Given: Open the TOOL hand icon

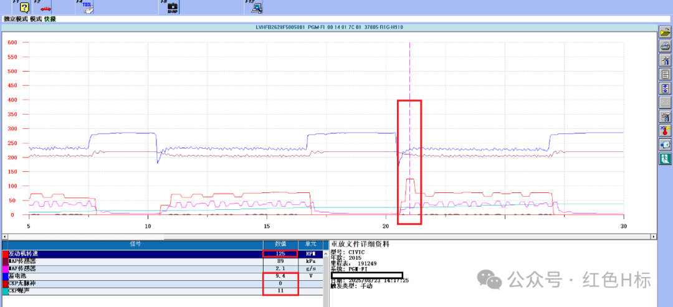Looking at the screenshot, I should [x=88, y=7].
